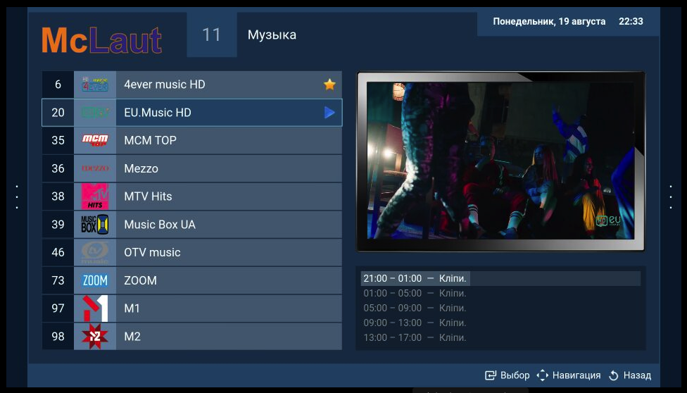This screenshot has width=687, height=393.
Task: Click the Music Box UA channel name
Action: (160, 224)
